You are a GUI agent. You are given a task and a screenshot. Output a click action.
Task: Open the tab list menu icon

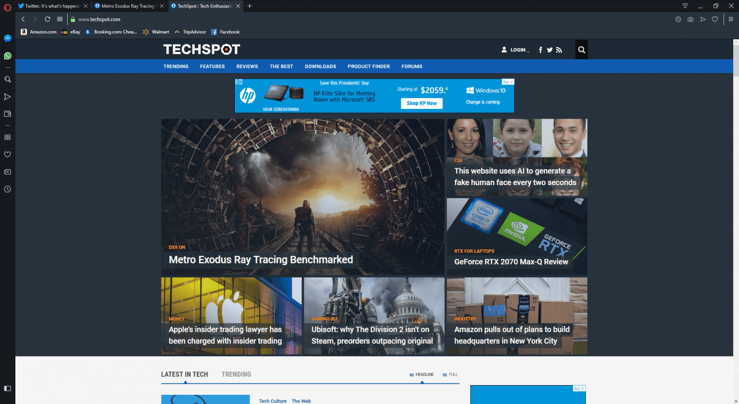[685, 6]
